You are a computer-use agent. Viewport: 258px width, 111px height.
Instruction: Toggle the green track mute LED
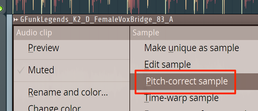click(x=1, y=8)
